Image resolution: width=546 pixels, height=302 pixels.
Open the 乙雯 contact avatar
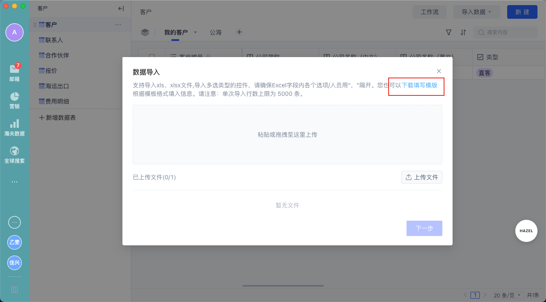(x=15, y=242)
